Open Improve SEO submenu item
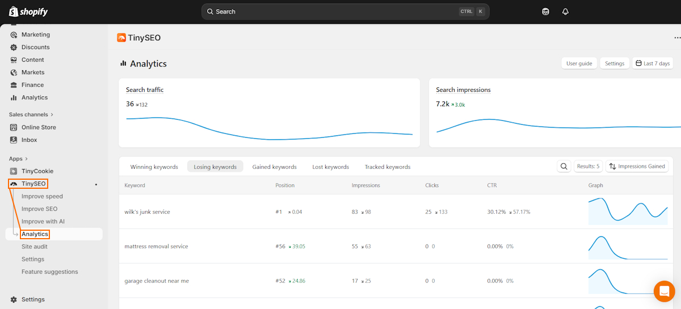The width and height of the screenshot is (681, 309). pos(39,209)
